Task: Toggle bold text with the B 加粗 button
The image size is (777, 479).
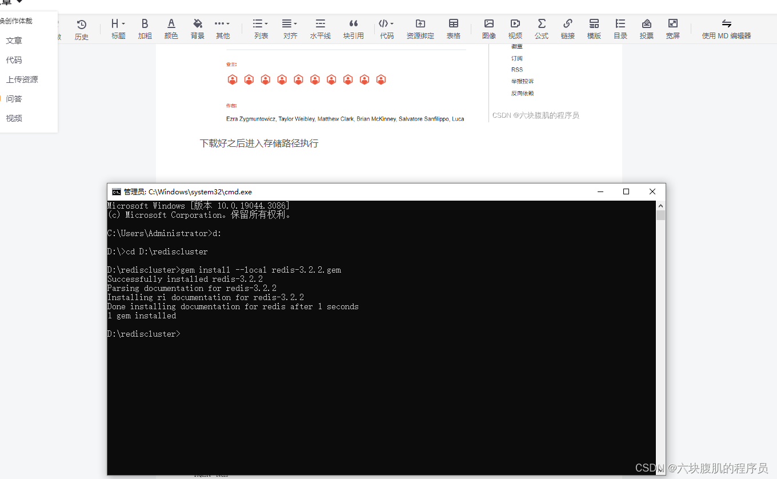Action: tap(145, 27)
